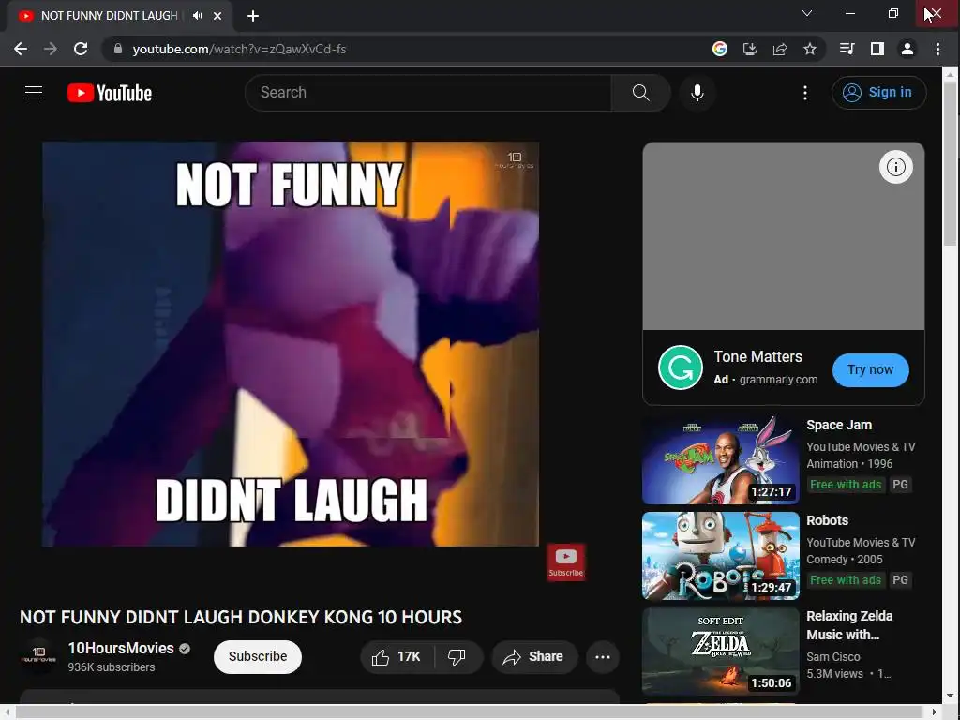Click browser forward arrow
960x720 pixels.
pyautogui.click(x=51, y=49)
